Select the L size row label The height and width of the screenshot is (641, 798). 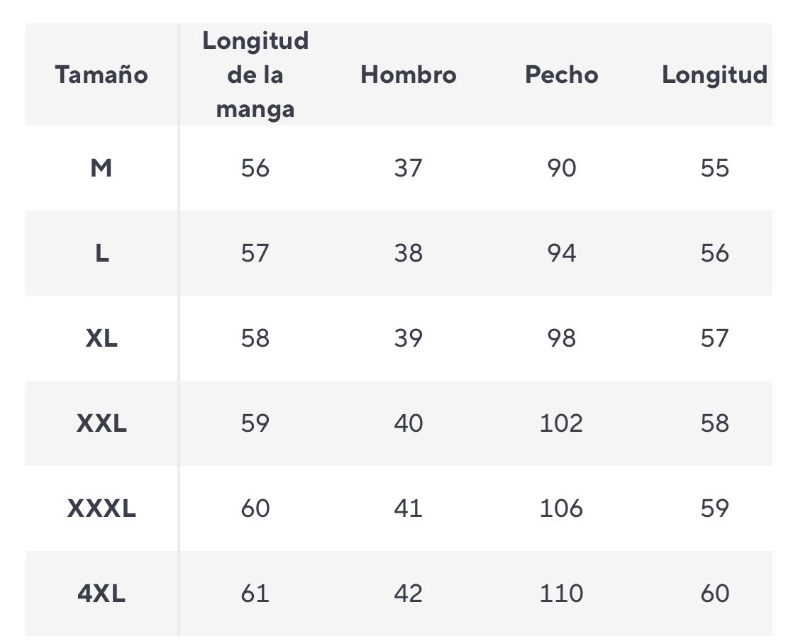[x=101, y=253]
